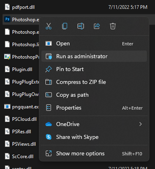Screen dimensions: 155x169
Task: Select the ScCore.dll file
Action: click(x=23, y=156)
